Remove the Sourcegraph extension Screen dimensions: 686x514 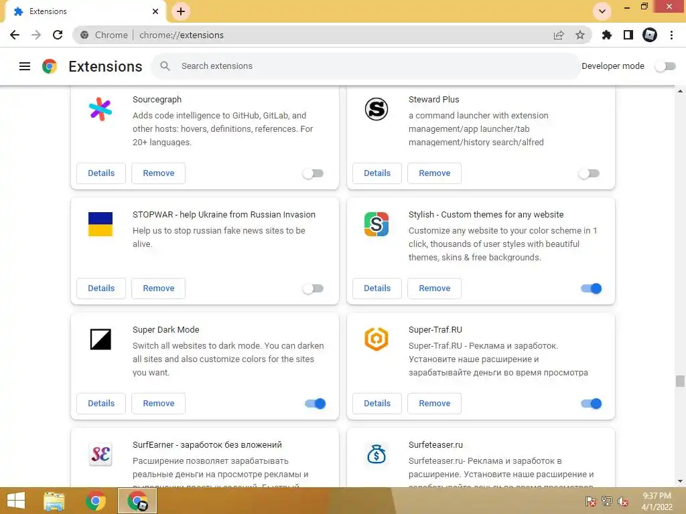coord(158,173)
